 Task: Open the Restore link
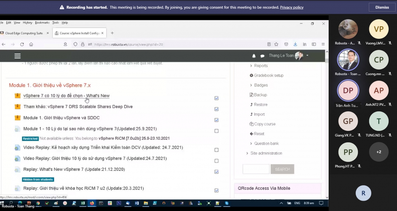(x=258, y=104)
